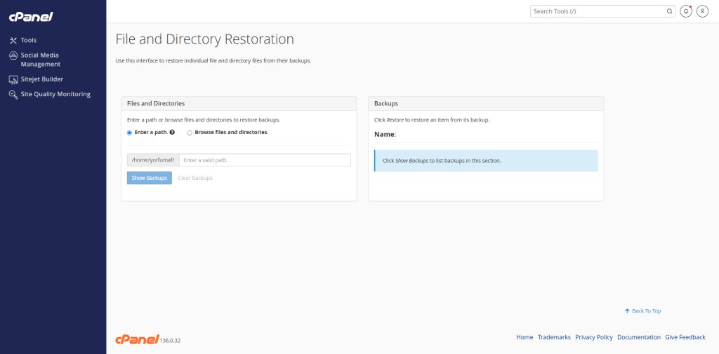Viewport: 719px width, 354px height.
Task: Open the user account icon
Action: [702, 11]
